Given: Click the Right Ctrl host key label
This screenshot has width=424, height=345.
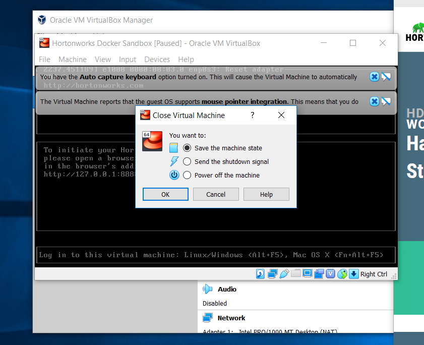Looking at the screenshot, I should (x=374, y=274).
